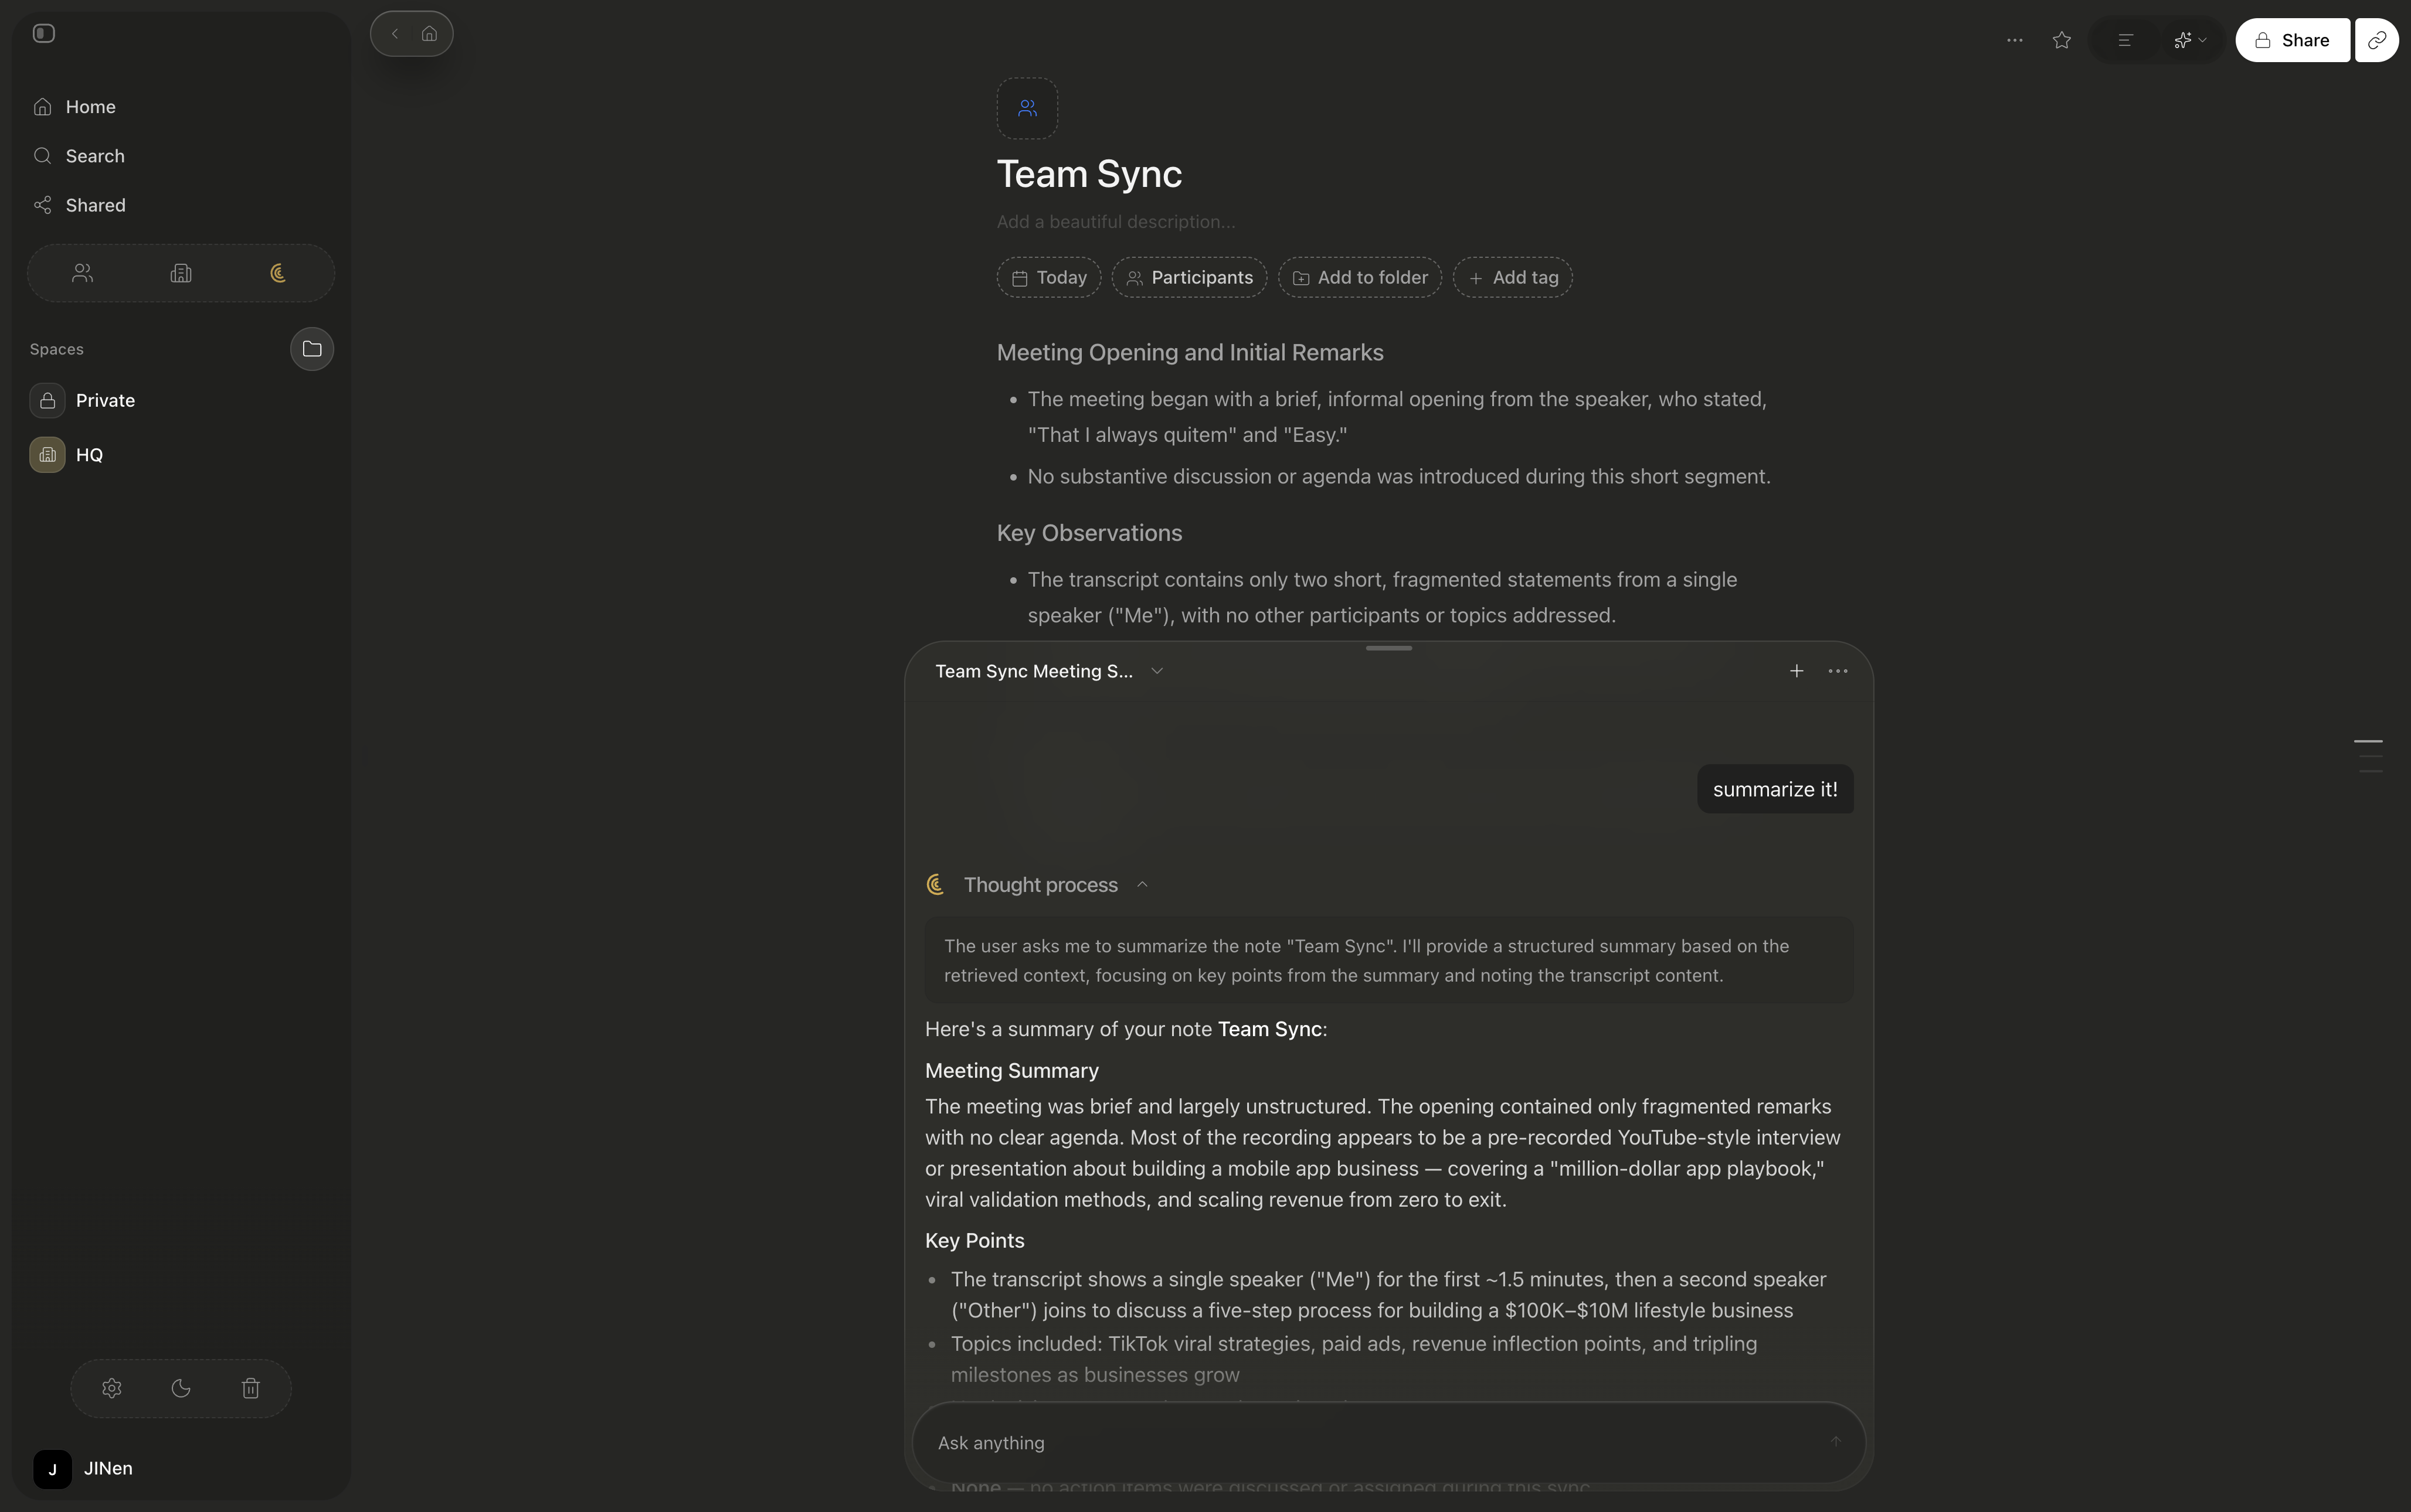The image size is (2411, 1512).
Task: Create a new folder in Spaces
Action: tap(312, 349)
